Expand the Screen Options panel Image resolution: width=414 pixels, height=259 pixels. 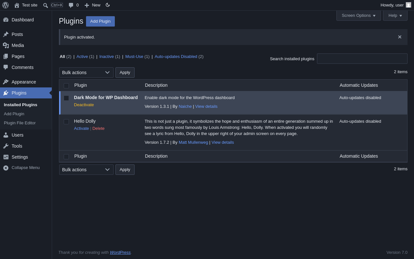[359, 16]
